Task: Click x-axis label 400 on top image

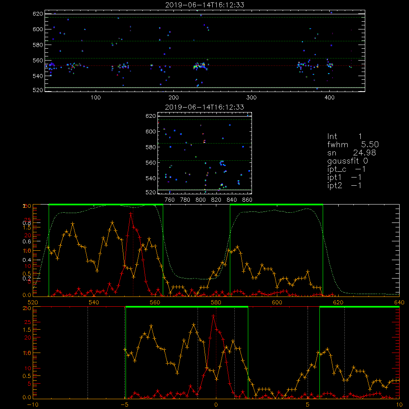Action: [x=329, y=98]
